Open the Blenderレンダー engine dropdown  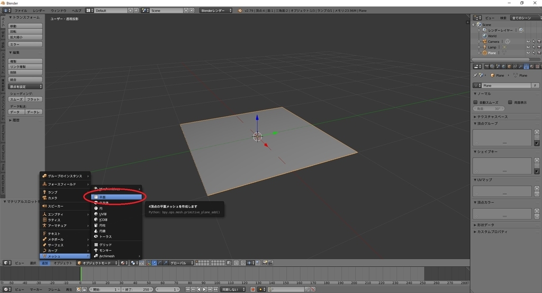tap(215, 11)
